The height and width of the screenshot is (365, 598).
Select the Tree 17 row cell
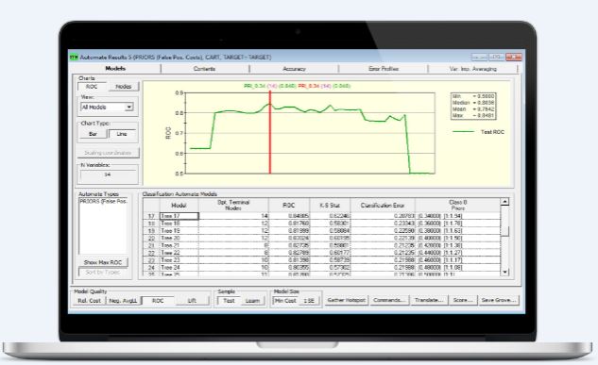179,216
